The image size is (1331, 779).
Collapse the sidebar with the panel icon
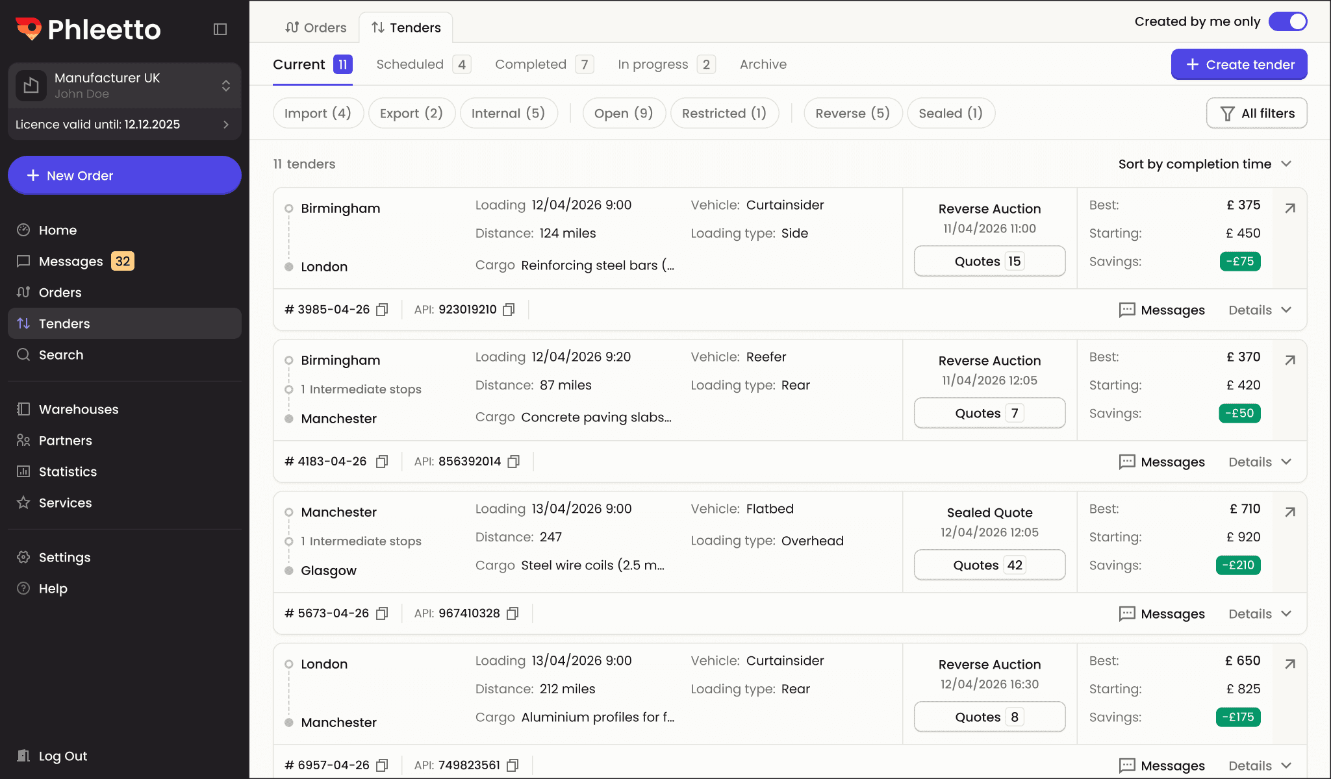[x=220, y=29]
